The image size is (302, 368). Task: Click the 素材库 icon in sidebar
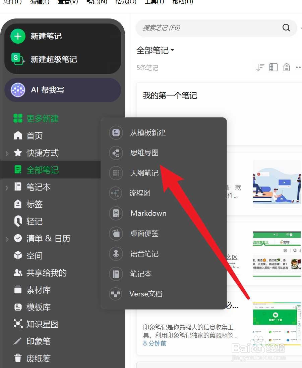pyautogui.click(x=18, y=290)
